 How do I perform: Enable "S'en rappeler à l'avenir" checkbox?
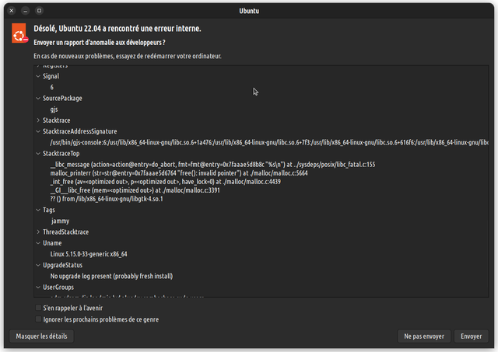(x=38, y=308)
